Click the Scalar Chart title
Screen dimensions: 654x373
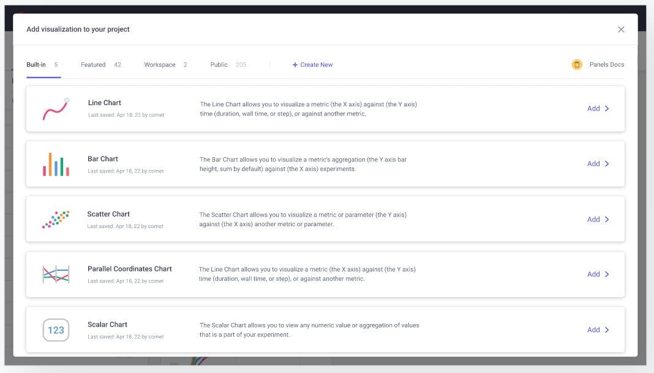[x=107, y=325]
